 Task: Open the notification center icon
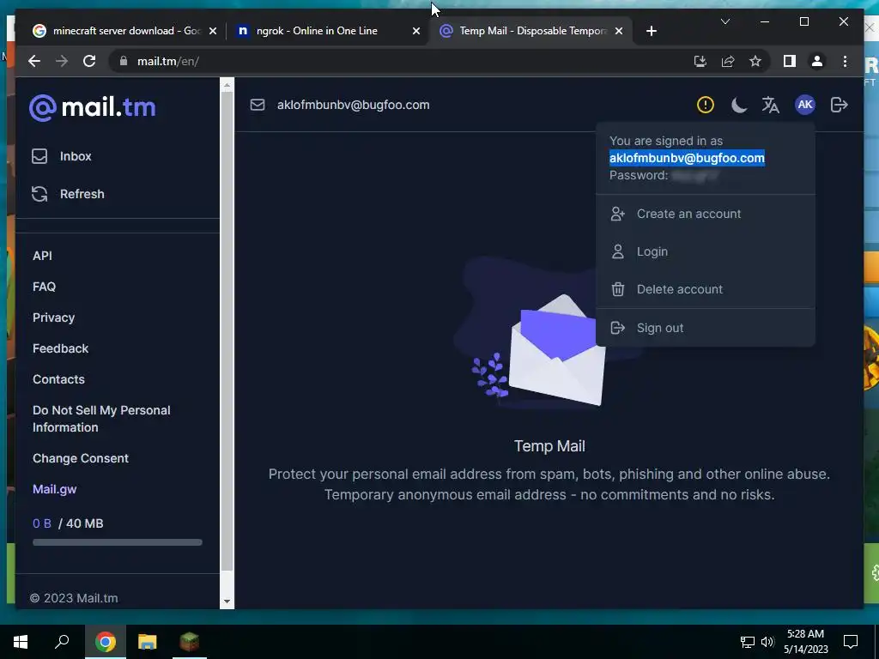[x=851, y=642]
